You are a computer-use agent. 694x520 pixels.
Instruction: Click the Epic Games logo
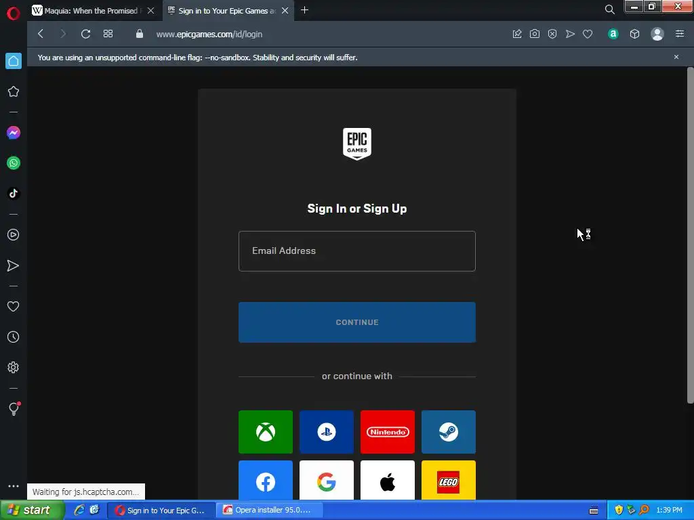coord(357,144)
